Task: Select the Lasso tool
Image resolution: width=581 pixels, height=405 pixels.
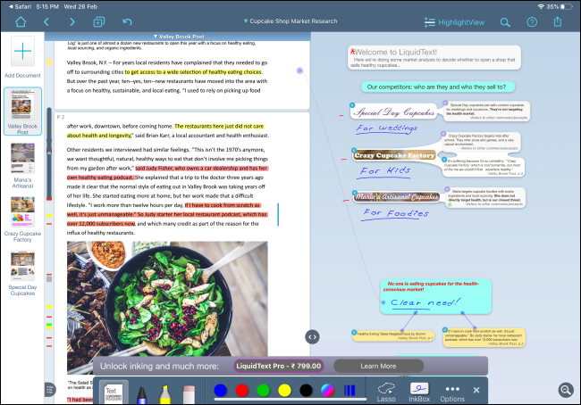Action: [386, 393]
